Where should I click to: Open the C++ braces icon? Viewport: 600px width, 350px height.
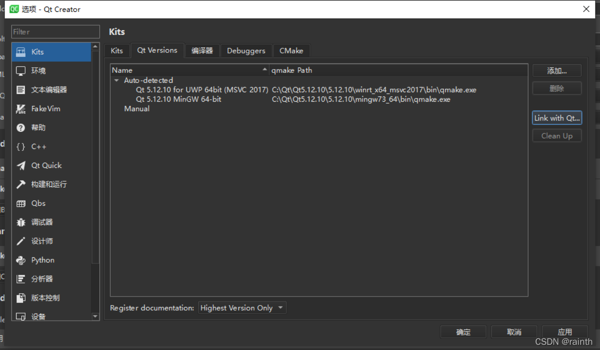tap(21, 147)
